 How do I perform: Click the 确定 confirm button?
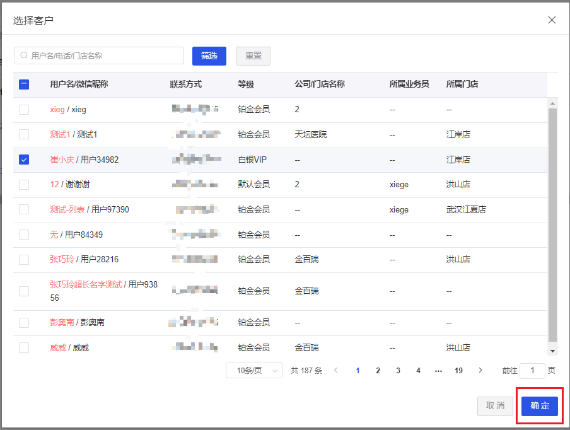(x=539, y=406)
